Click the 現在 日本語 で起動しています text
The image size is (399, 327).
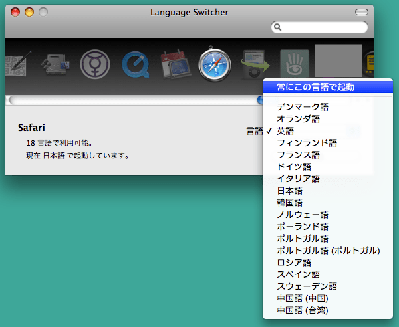(78, 156)
